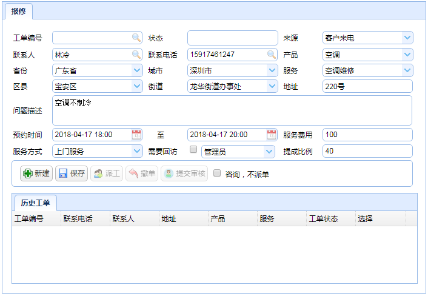This screenshot has width=428, height=296.
Task: Click the 服务 column header in history table
Action: 282,218
